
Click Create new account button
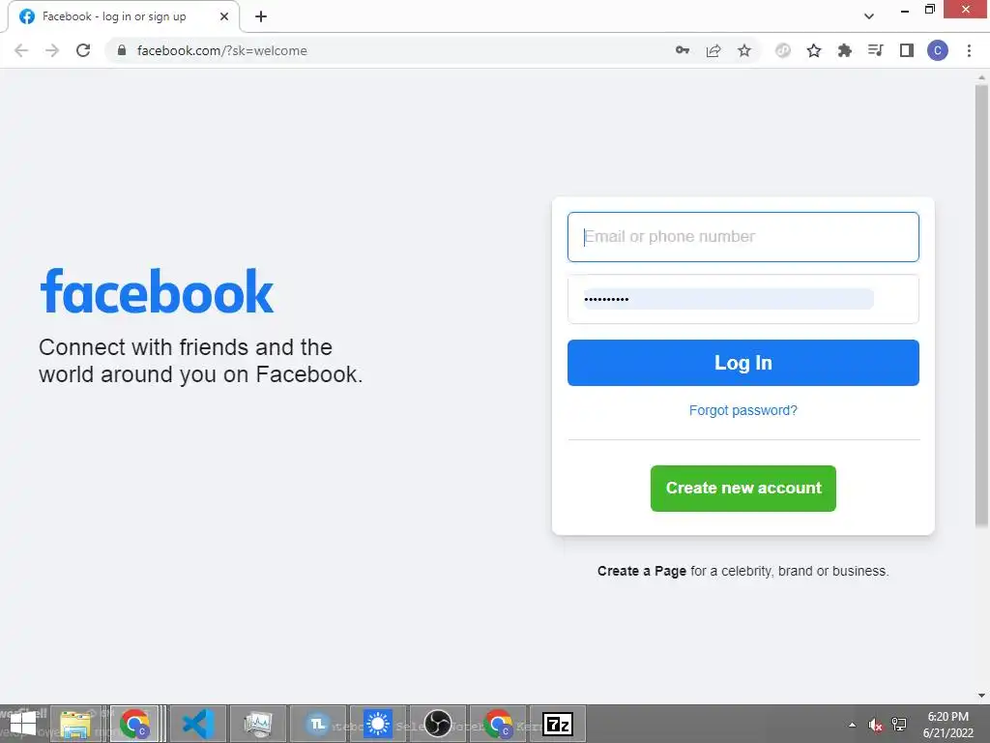(743, 489)
